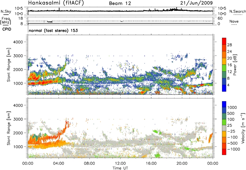
Task: Click the N.Search legend label
Action: click(x=237, y=11)
